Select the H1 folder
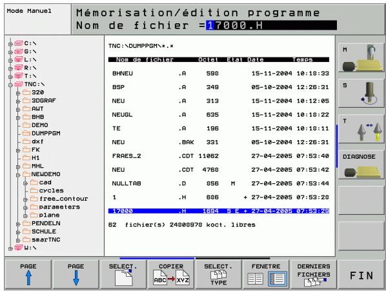The image size is (386, 291). (31, 157)
